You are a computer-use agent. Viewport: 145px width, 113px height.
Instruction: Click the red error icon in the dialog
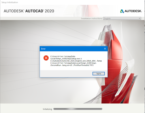[x=46, y=58]
